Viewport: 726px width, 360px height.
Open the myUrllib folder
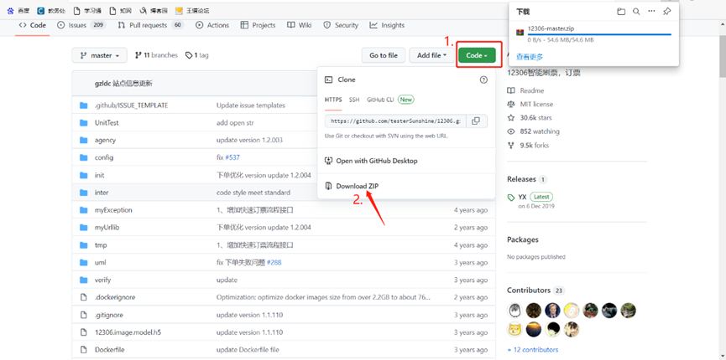click(107, 228)
